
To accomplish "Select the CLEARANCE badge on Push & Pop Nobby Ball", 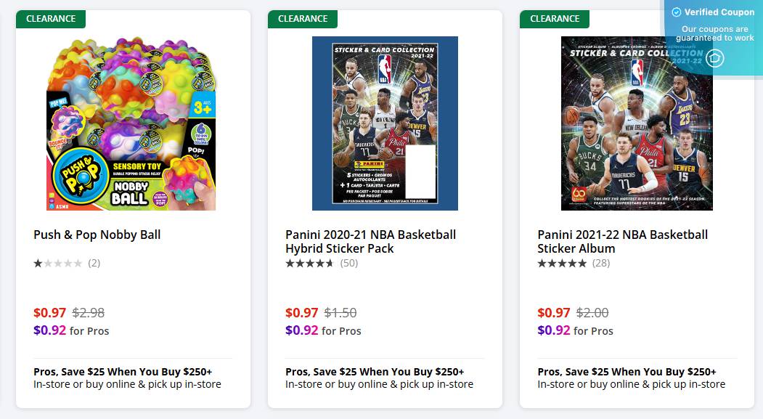I will (50, 19).
